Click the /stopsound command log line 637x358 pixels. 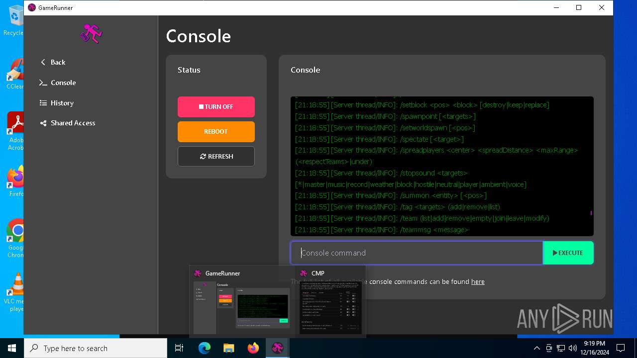[411, 179]
